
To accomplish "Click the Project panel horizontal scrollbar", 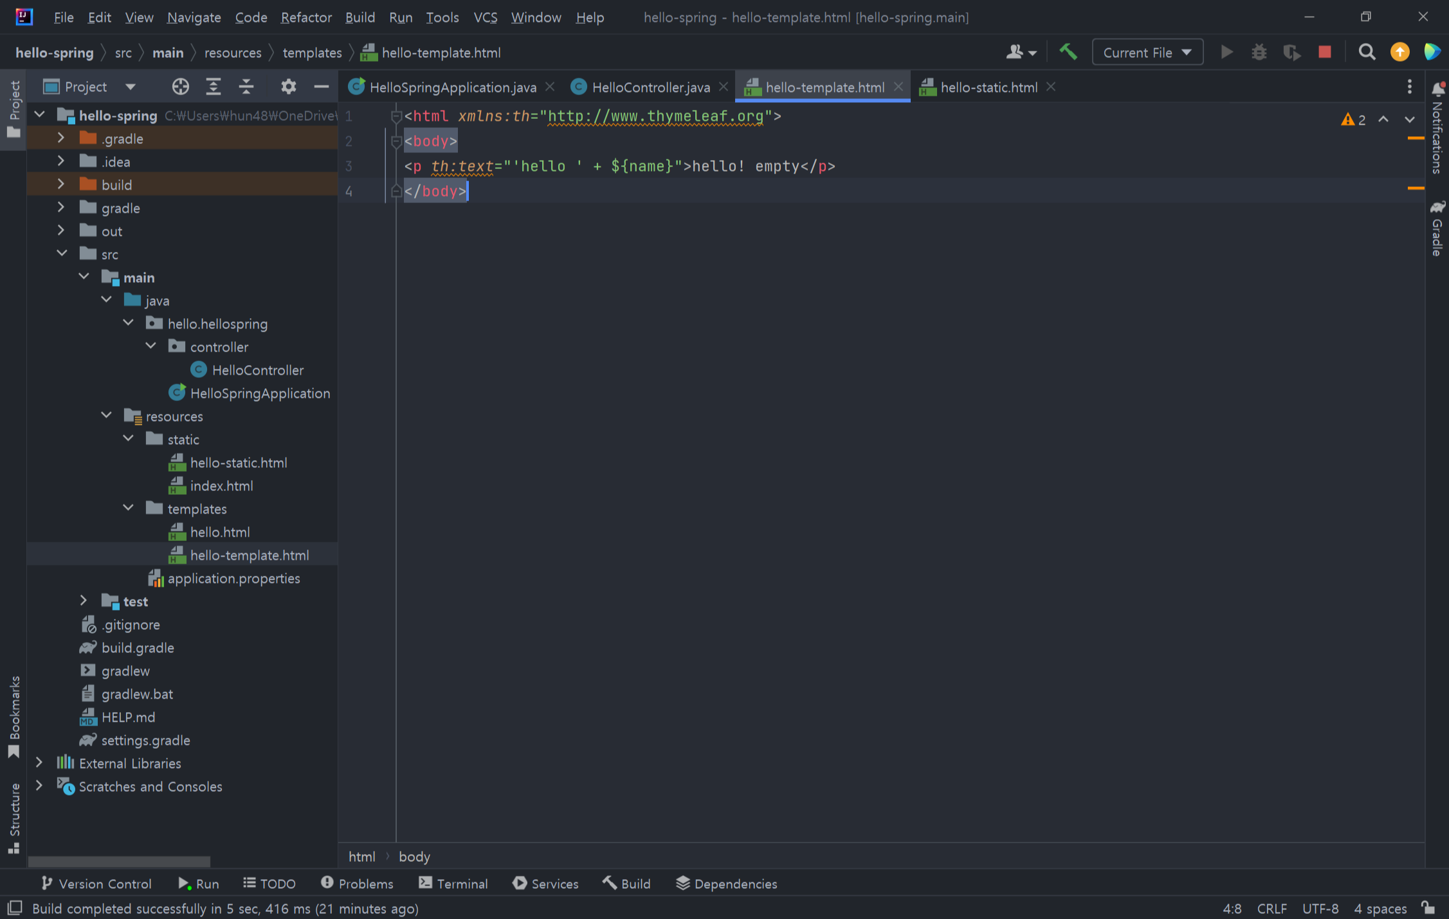I will click(119, 861).
